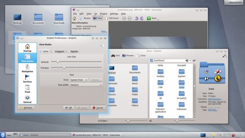Open Text width Medium dropdown

point(86,85)
